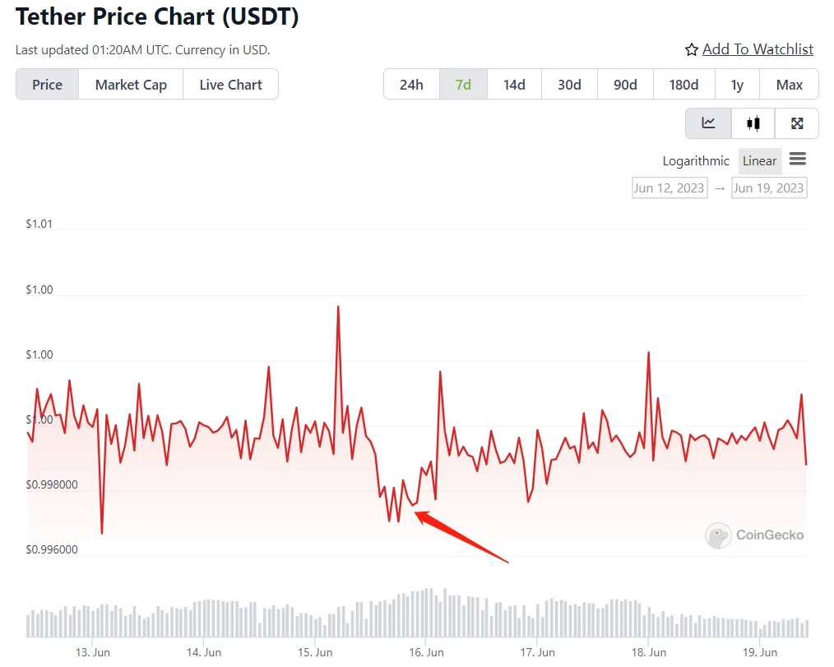Click the Jun 15 price spike peak
This screenshot has width=834, height=667.
point(338,307)
